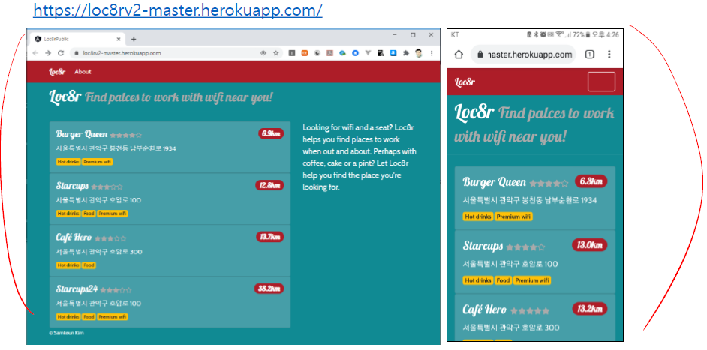Screen dimensions: 707x350
Task: Open Burger Queen in desktop list
Action: [x=82, y=134]
